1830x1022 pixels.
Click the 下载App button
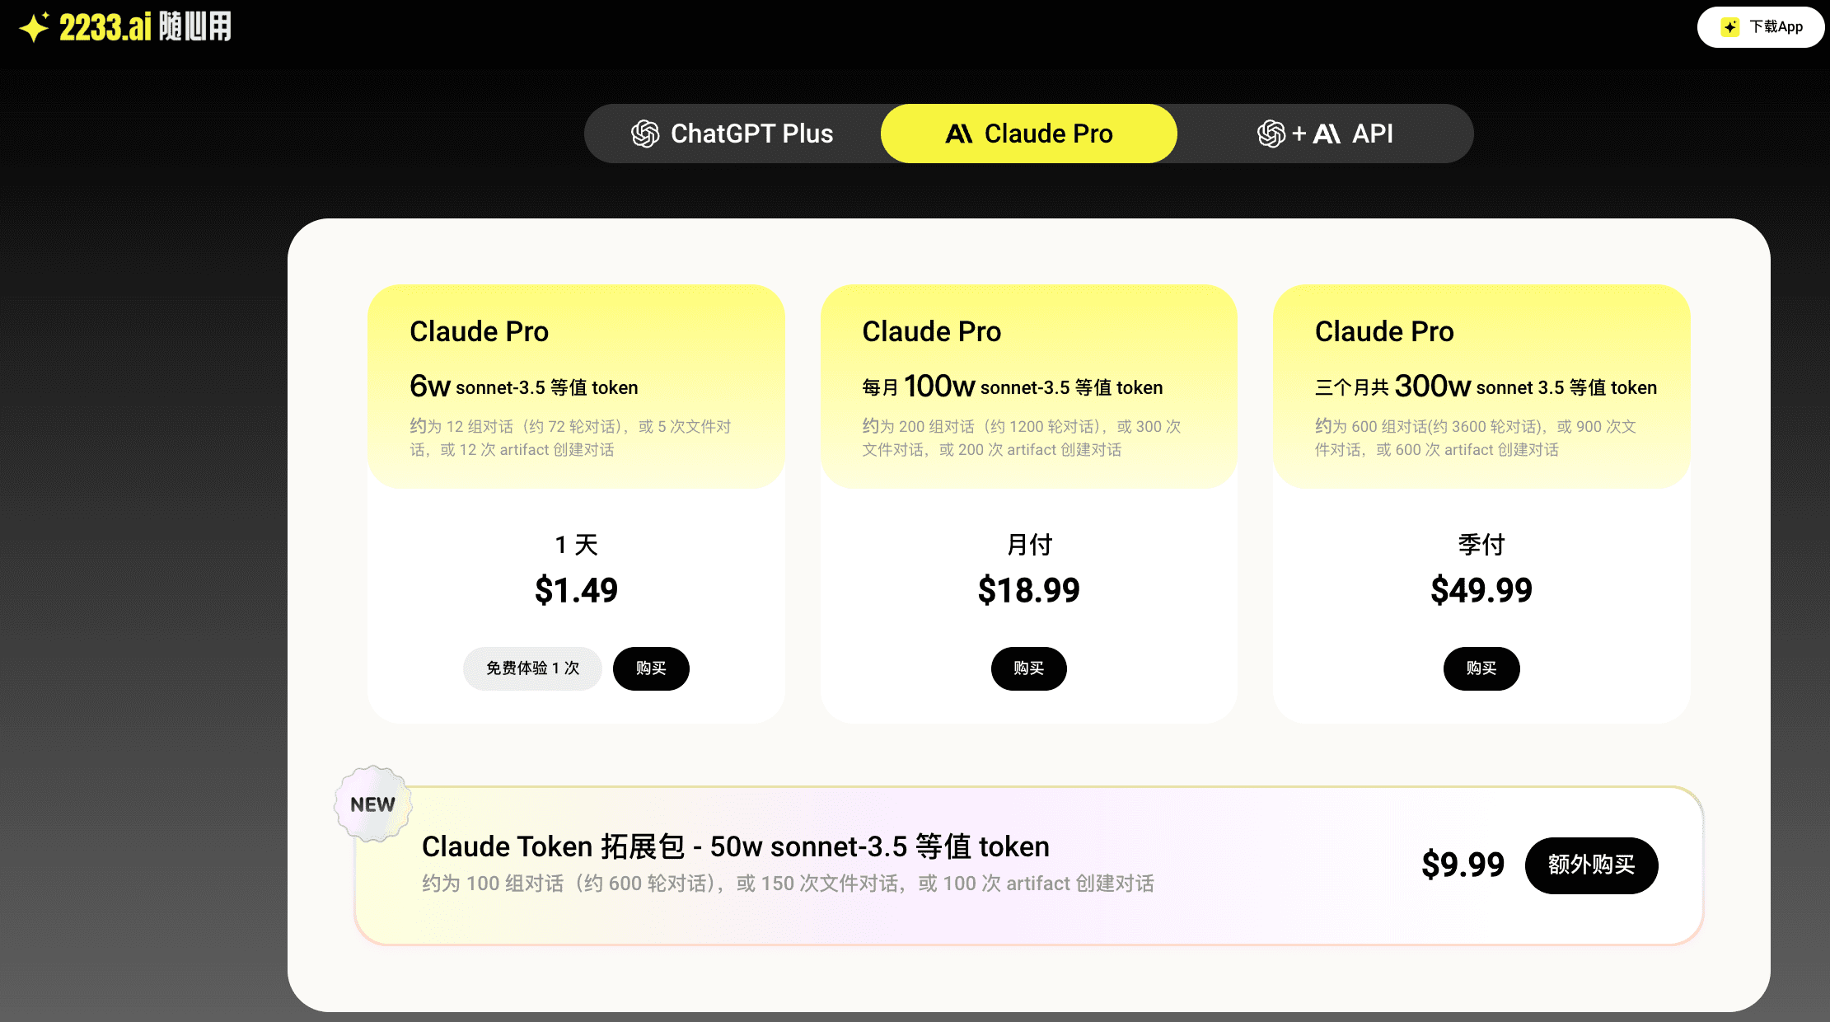pyautogui.click(x=1761, y=27)
